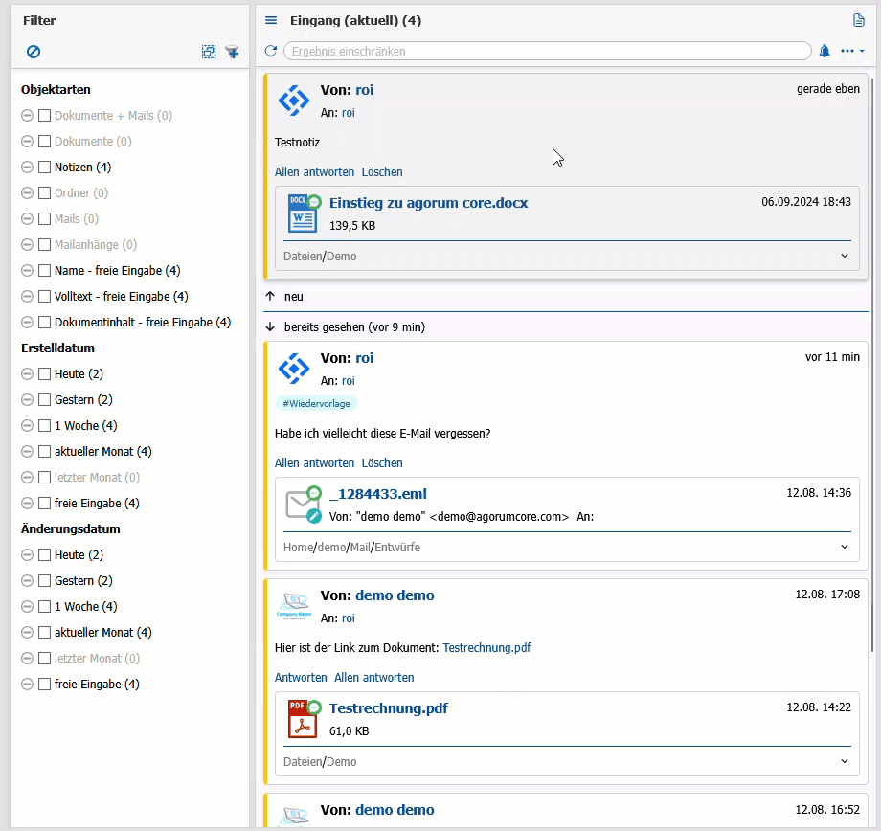Click the avatar of the Testnotiz message
Image resolution: width=881 pixels, height=831 pixels.
[294, 101]
